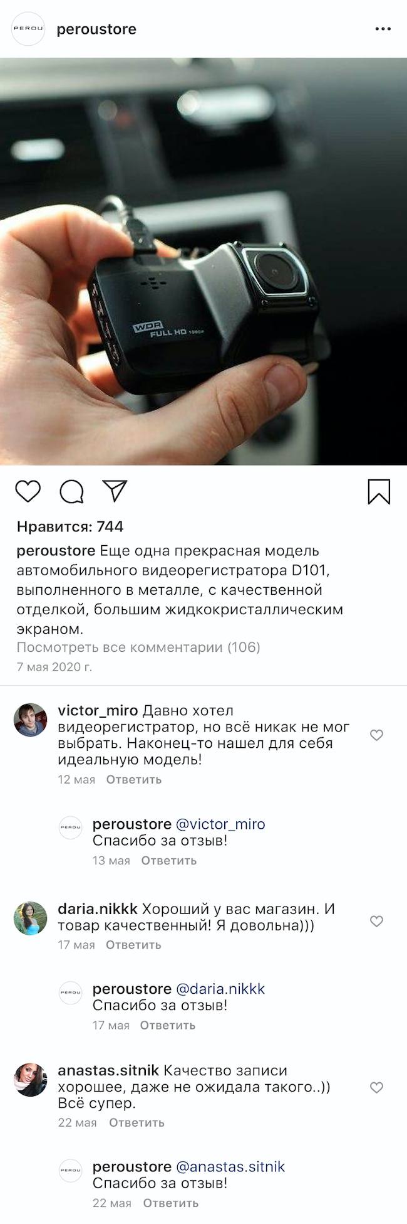Open the @victor_miro mention link
Screen dimensions: 407x1224
click(x=220, y=824)
